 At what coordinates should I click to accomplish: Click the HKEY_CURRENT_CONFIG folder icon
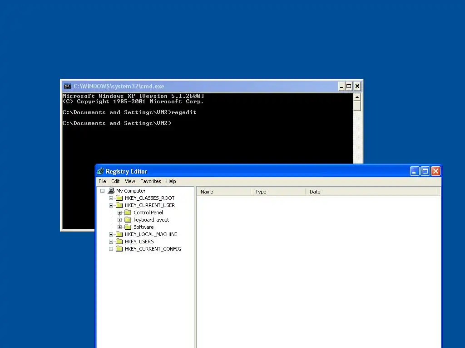tap(119, 249)
